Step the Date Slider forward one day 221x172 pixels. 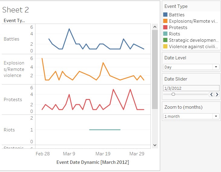click(x=217, y=94)
